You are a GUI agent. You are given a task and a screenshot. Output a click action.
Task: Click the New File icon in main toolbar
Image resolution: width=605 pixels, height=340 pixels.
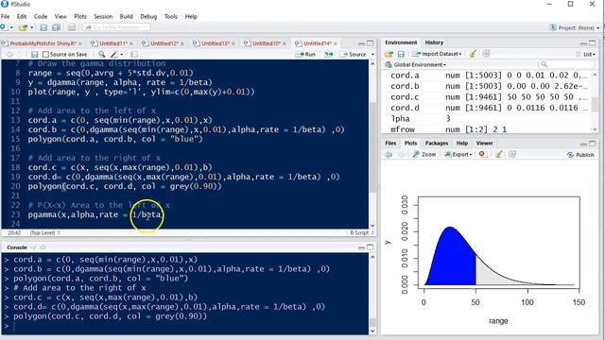[x=4, y=27]
